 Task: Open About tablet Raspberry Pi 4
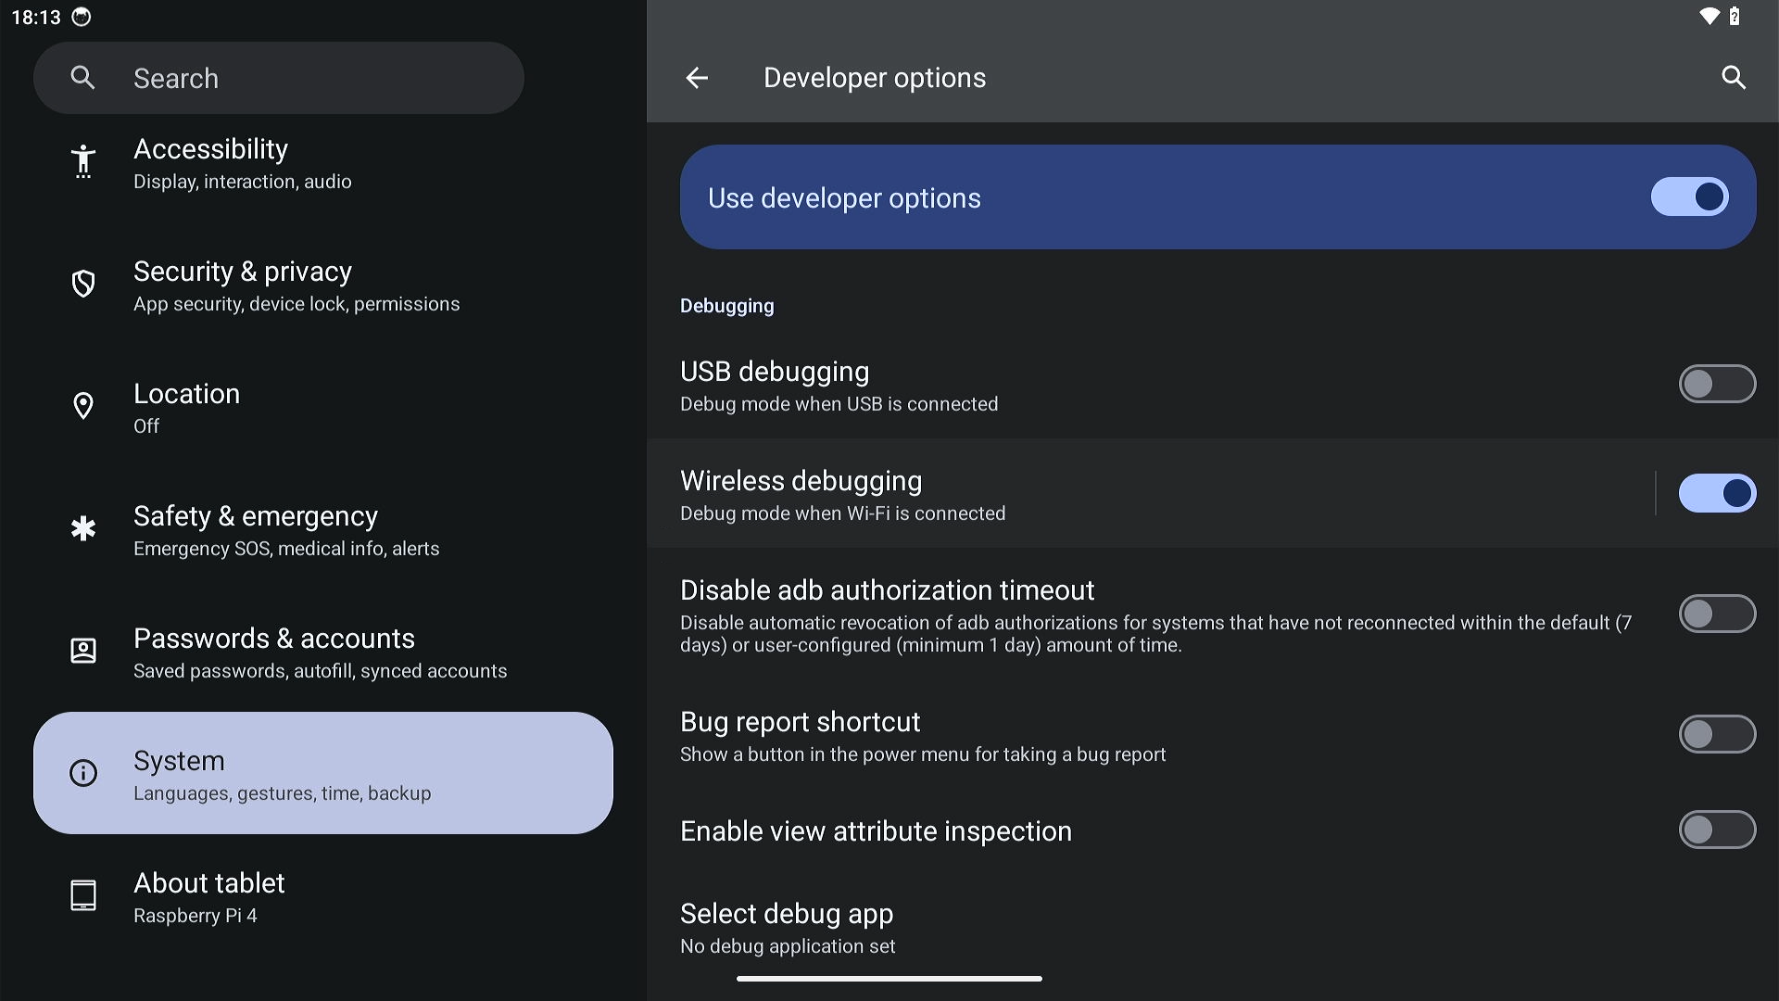point(323,895)
